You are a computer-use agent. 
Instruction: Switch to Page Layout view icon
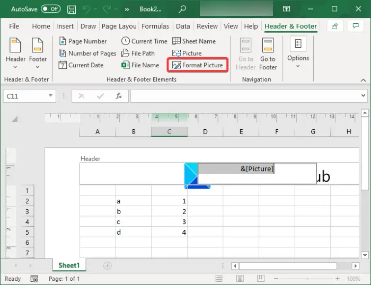click(x=240, y=278)
